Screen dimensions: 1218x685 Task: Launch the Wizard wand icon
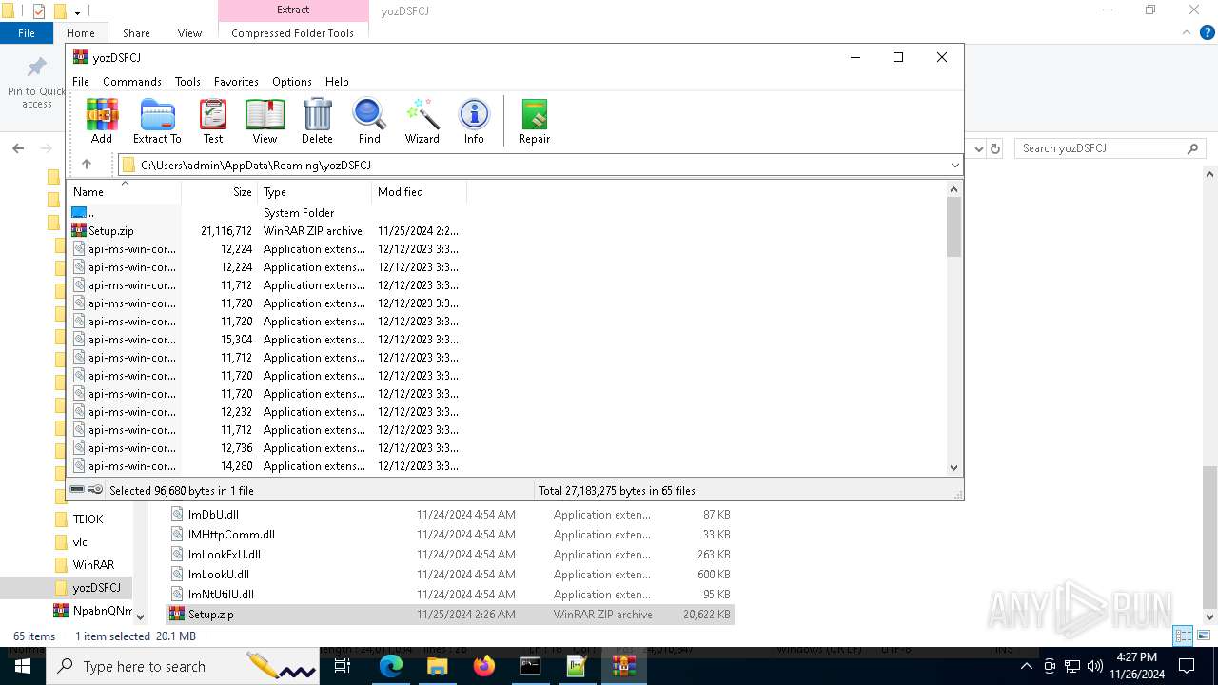pos(422,121)
